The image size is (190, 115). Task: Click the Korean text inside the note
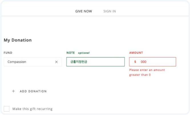point(79,62)
